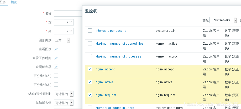241x109 pixels.
Task: Enable the 百分比线(右) checkbox
Action: click(56, 85)
